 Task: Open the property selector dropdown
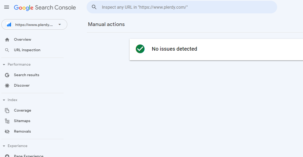coord(60,24)
